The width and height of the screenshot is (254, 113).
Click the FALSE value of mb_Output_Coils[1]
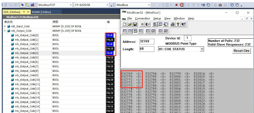tap(110, 40)
